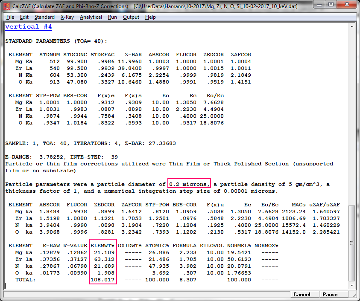
Task: Select the Standard menu
Action: pos(44,17)
